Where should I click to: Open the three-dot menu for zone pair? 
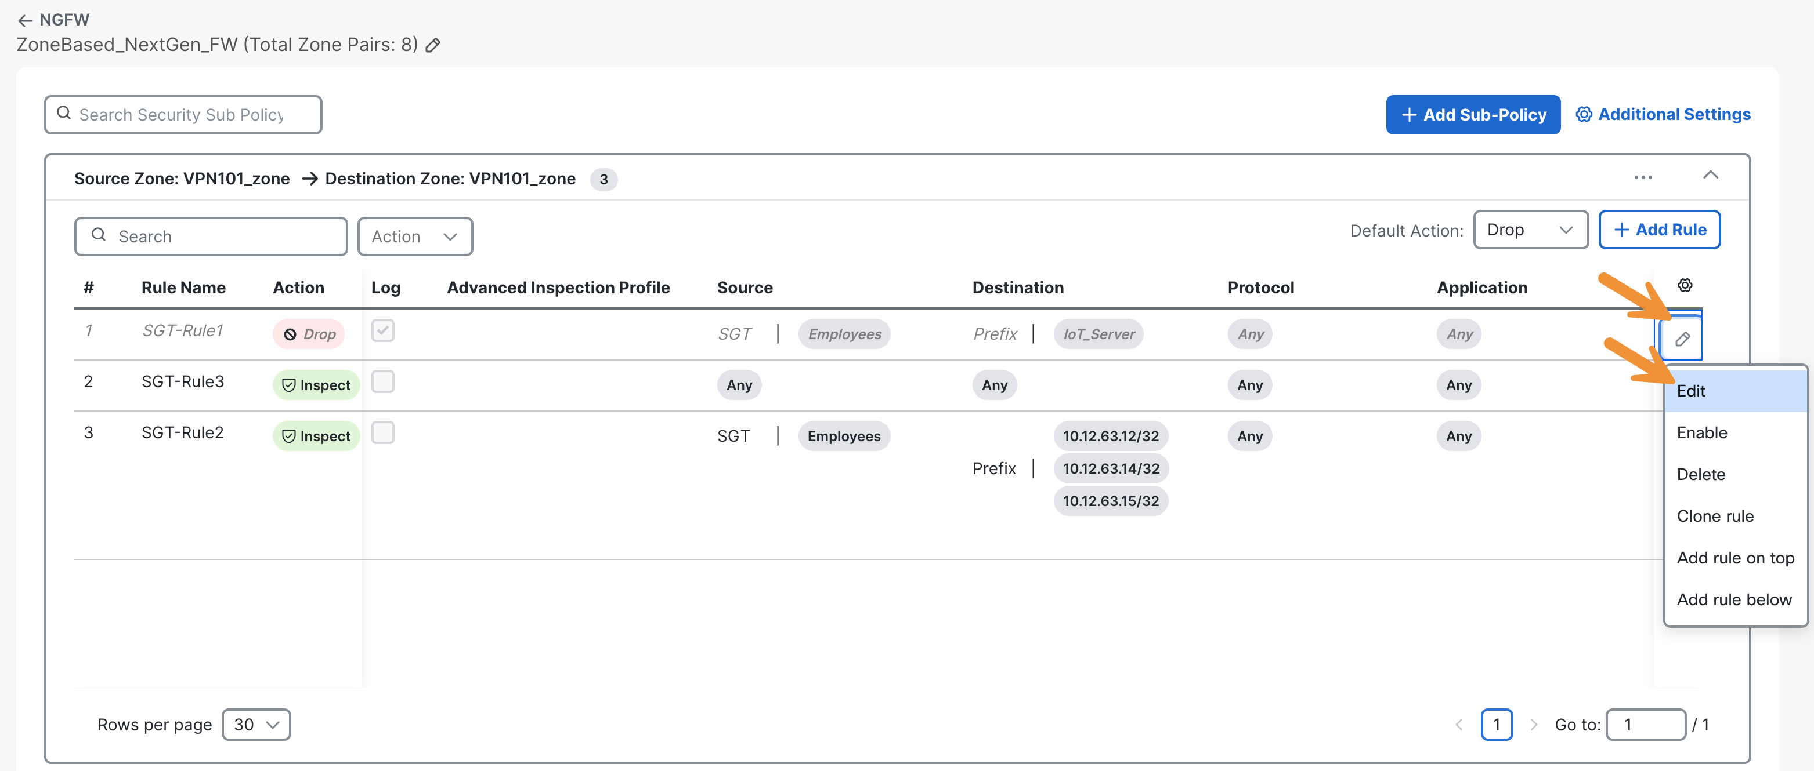coord(1643,177)
